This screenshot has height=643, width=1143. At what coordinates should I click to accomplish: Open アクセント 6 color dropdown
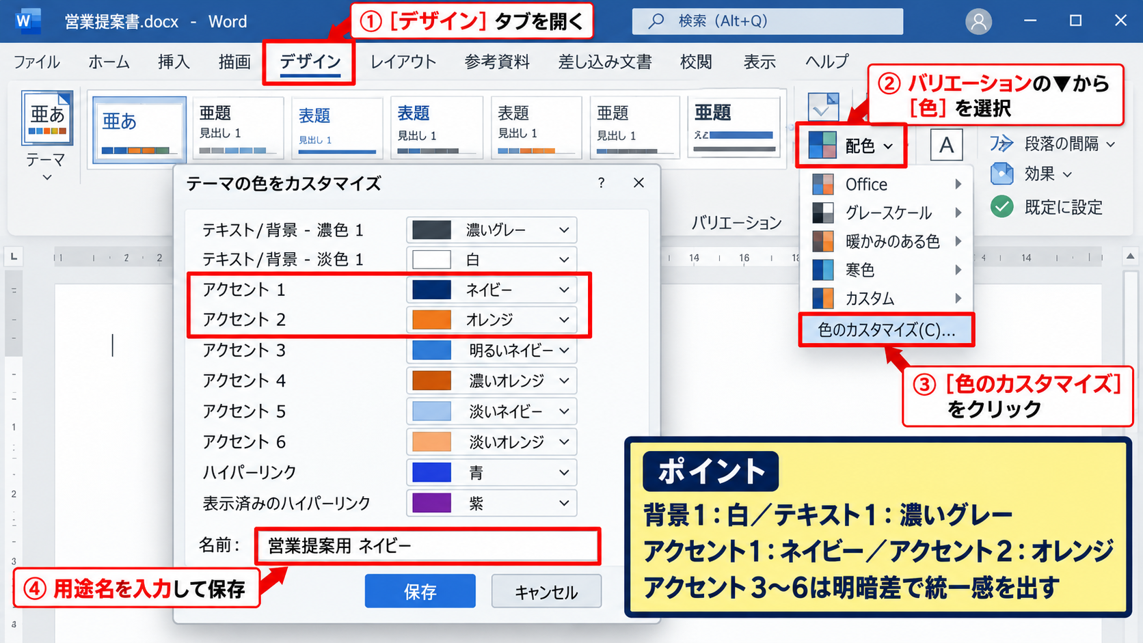(492, 442)
